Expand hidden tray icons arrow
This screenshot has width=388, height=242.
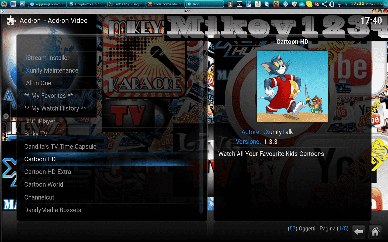(x=346, y=4)
